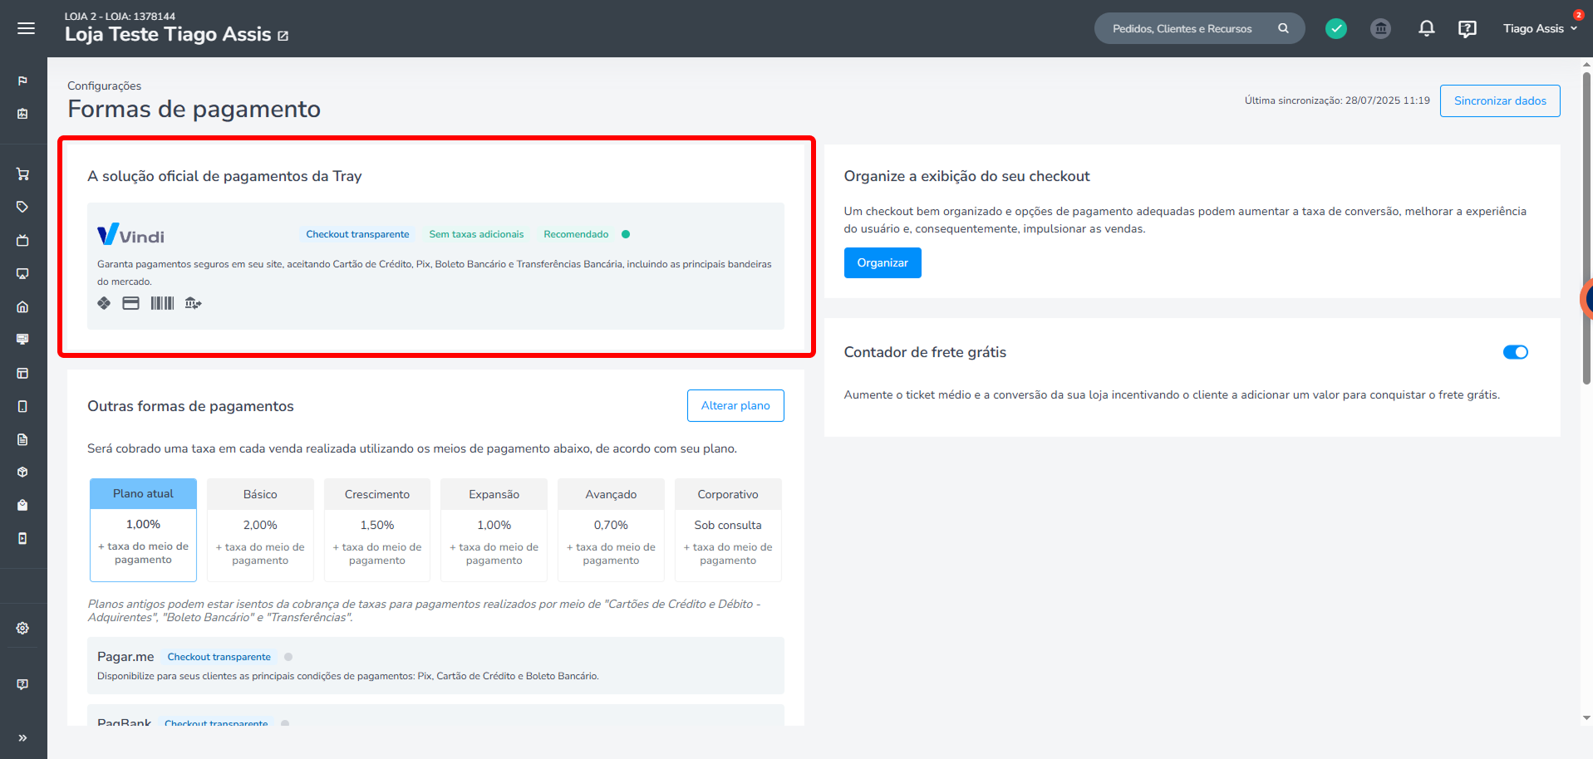Click the green checkmark status icon

point(1335,28)
